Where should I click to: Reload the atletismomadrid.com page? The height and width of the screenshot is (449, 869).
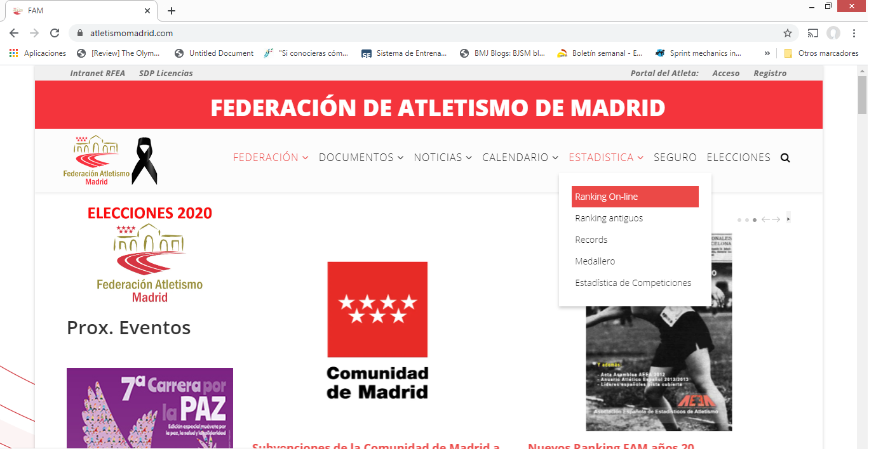(x=55, y=33)
